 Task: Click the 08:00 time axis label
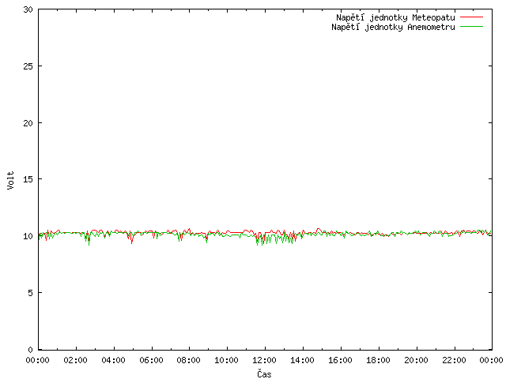189,360
